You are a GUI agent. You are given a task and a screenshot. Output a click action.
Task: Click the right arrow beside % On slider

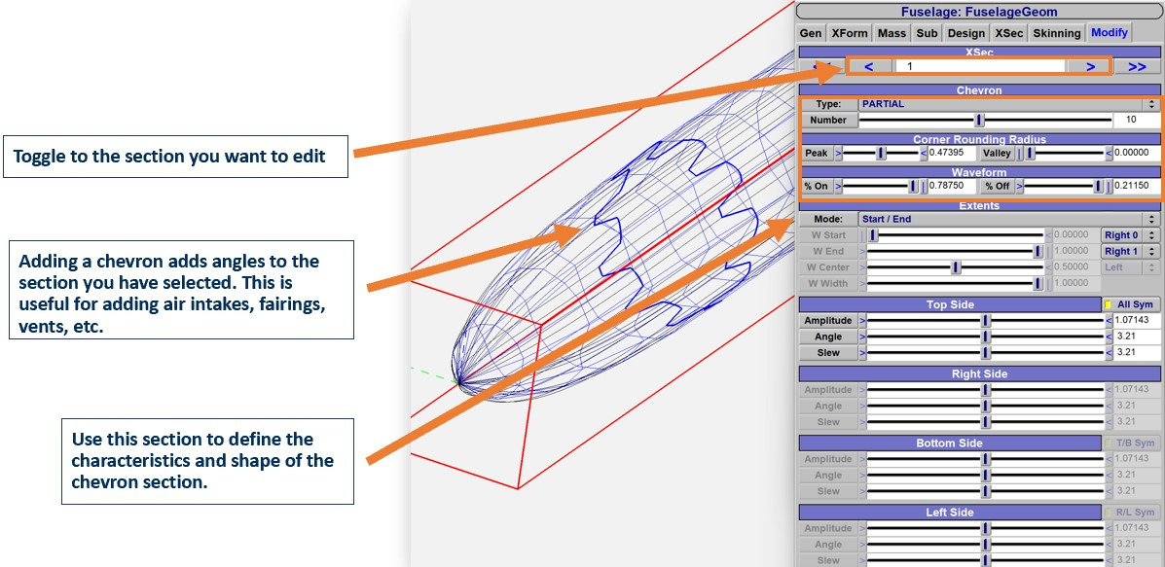838,186
